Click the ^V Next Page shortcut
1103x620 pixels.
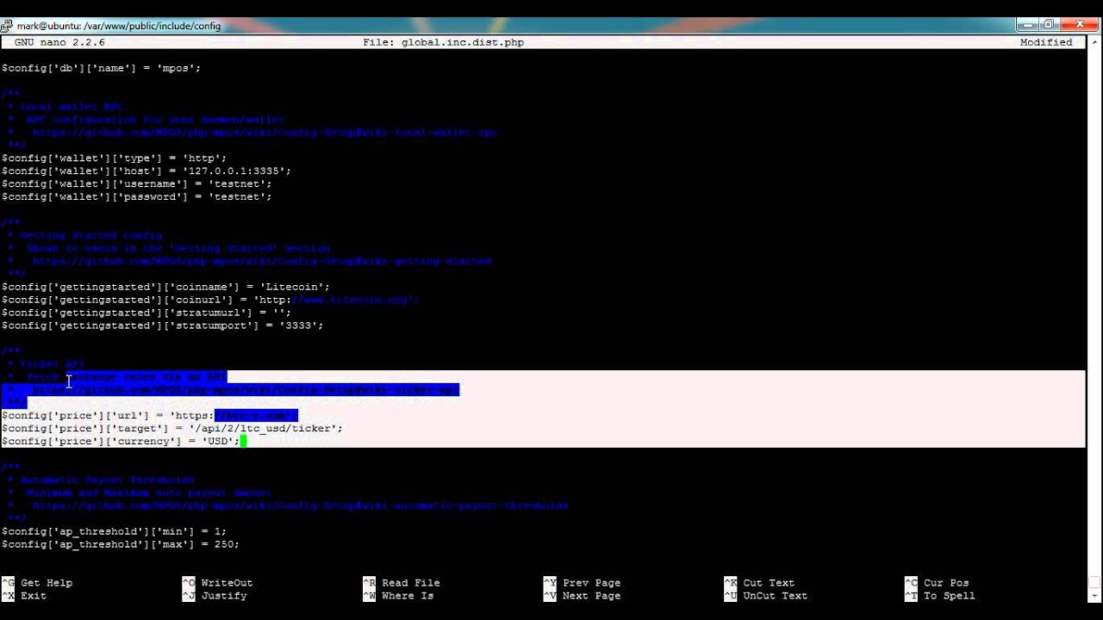583,596
